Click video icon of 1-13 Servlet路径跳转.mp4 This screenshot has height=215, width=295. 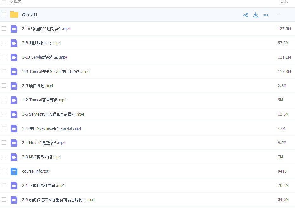[x=14, y=57]
